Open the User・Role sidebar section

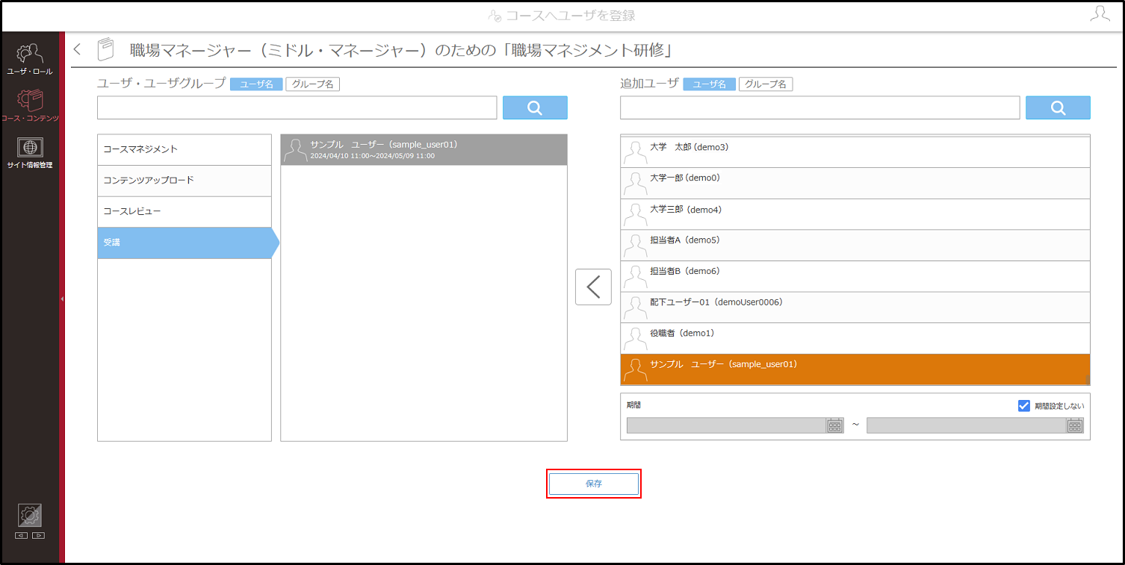click(x=30, y=58)
